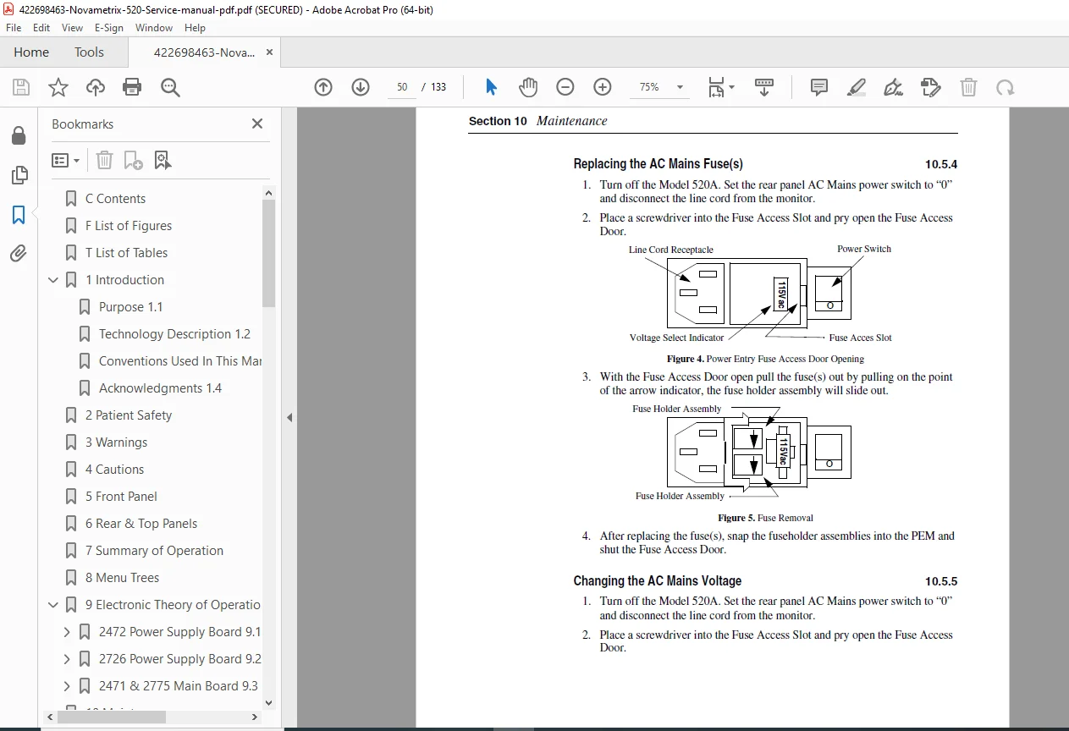Open the 75% zoom level dropdown
Viewport: 1069px width, 731px height.
tap(658, 87)
